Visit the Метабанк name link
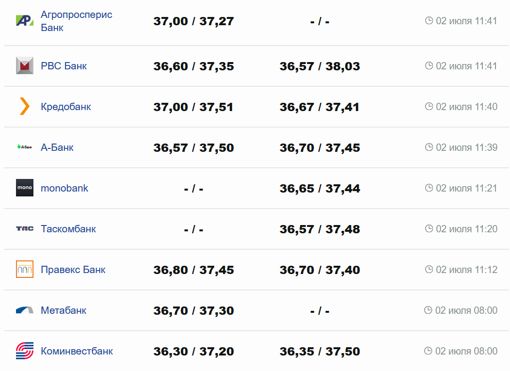This screenshot has width=510, height=371. coord(64,310)
